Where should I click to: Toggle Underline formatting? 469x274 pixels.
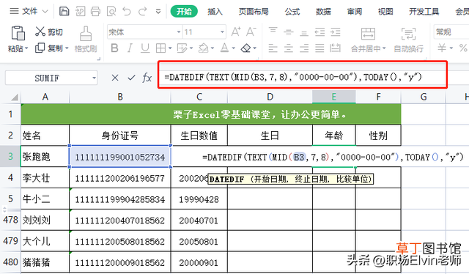145,48
